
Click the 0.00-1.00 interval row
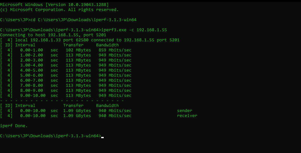pos(66,50)
